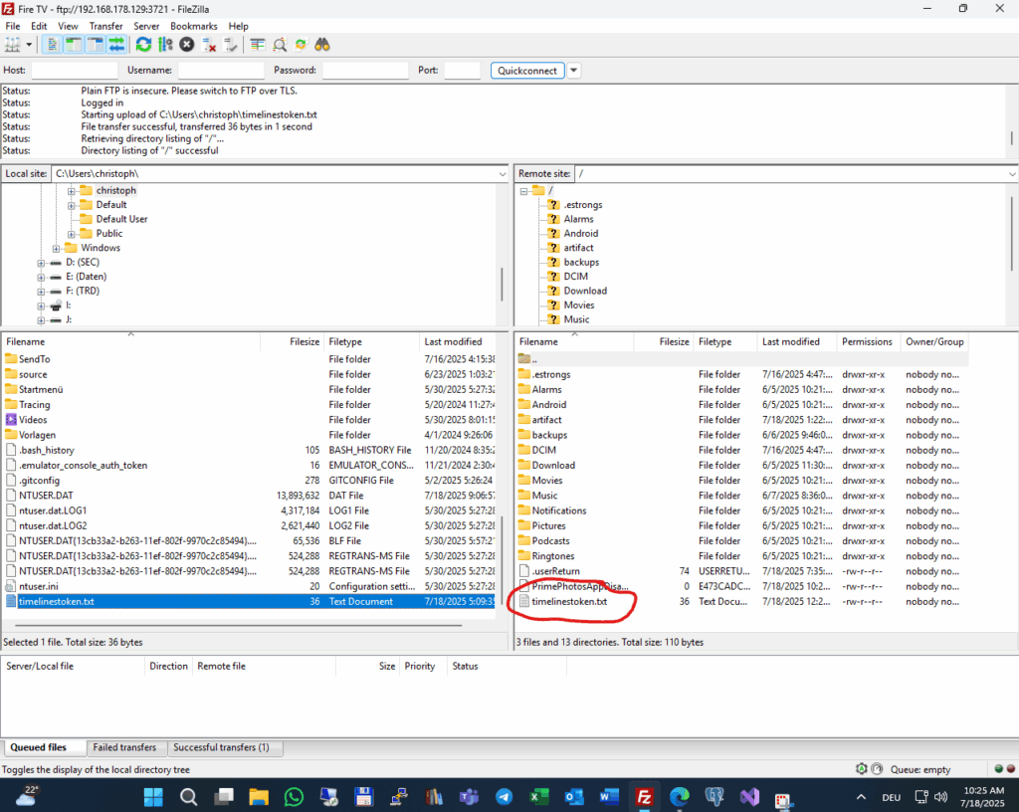The height and width of the screenshot is (812, 1019).
Task: Open the Quickconnect history dropdown
Action: (574, 71)
